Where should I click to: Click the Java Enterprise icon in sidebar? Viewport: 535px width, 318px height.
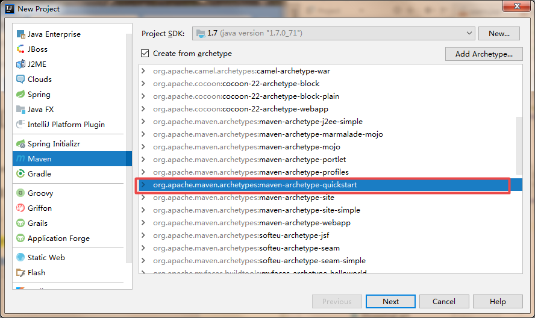click(21, 34)
